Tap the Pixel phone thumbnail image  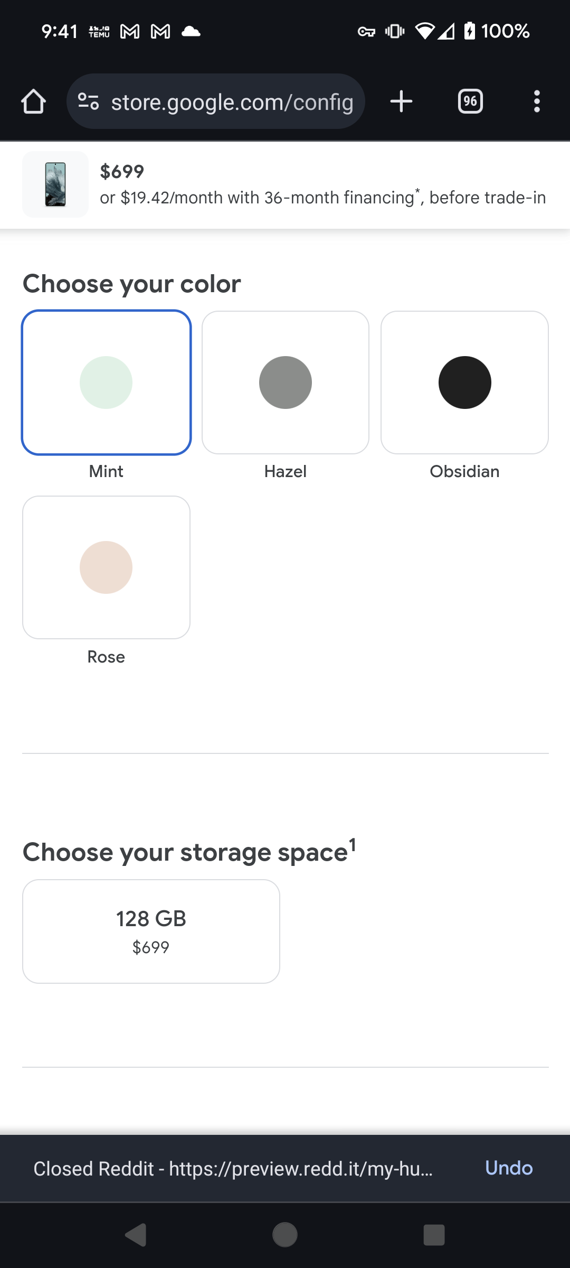tap(55, 184)
